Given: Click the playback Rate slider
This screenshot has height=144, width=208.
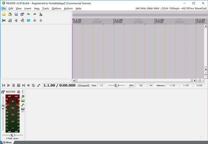Looking at the screenshot, I should tap(117, 85).
